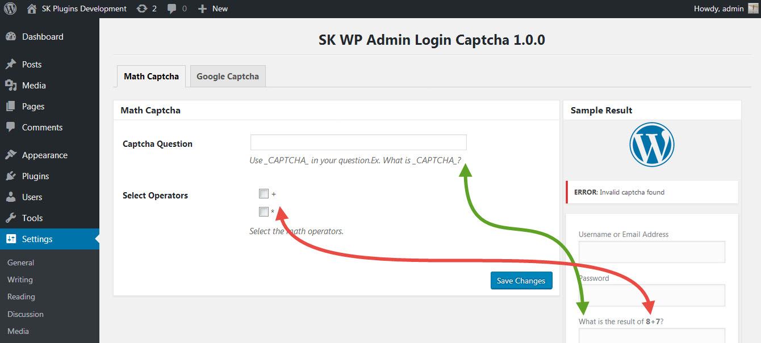Open the updates icon showing 2
This screenshot has height=343, width=761.
141,9
